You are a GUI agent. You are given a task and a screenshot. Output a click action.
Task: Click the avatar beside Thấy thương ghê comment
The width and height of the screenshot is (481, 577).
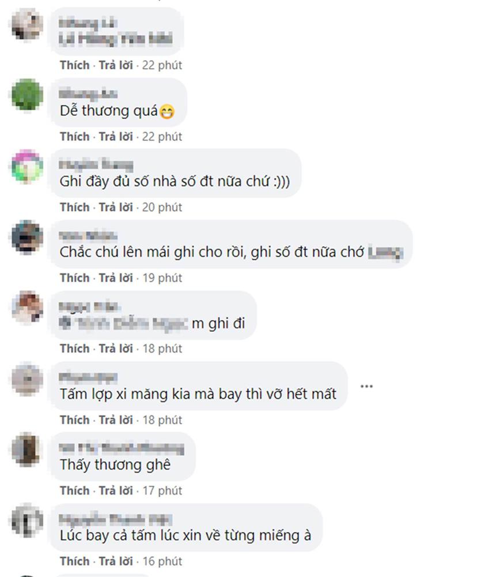pos(27,449)
